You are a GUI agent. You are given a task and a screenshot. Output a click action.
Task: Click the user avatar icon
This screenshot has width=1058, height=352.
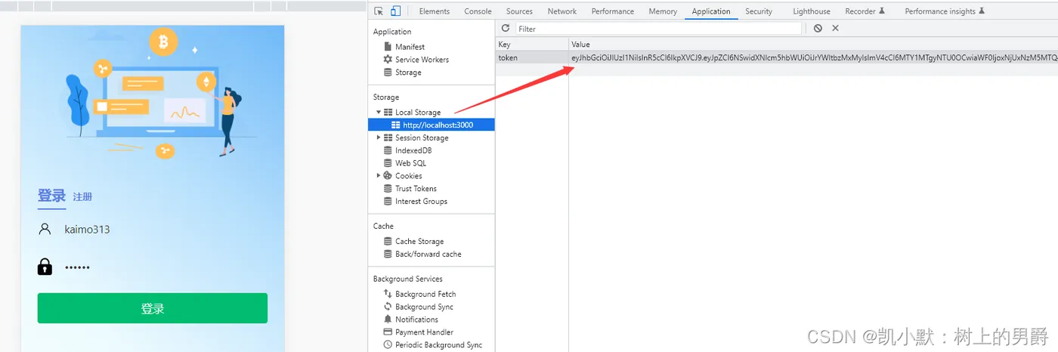[x=45, y=229]
